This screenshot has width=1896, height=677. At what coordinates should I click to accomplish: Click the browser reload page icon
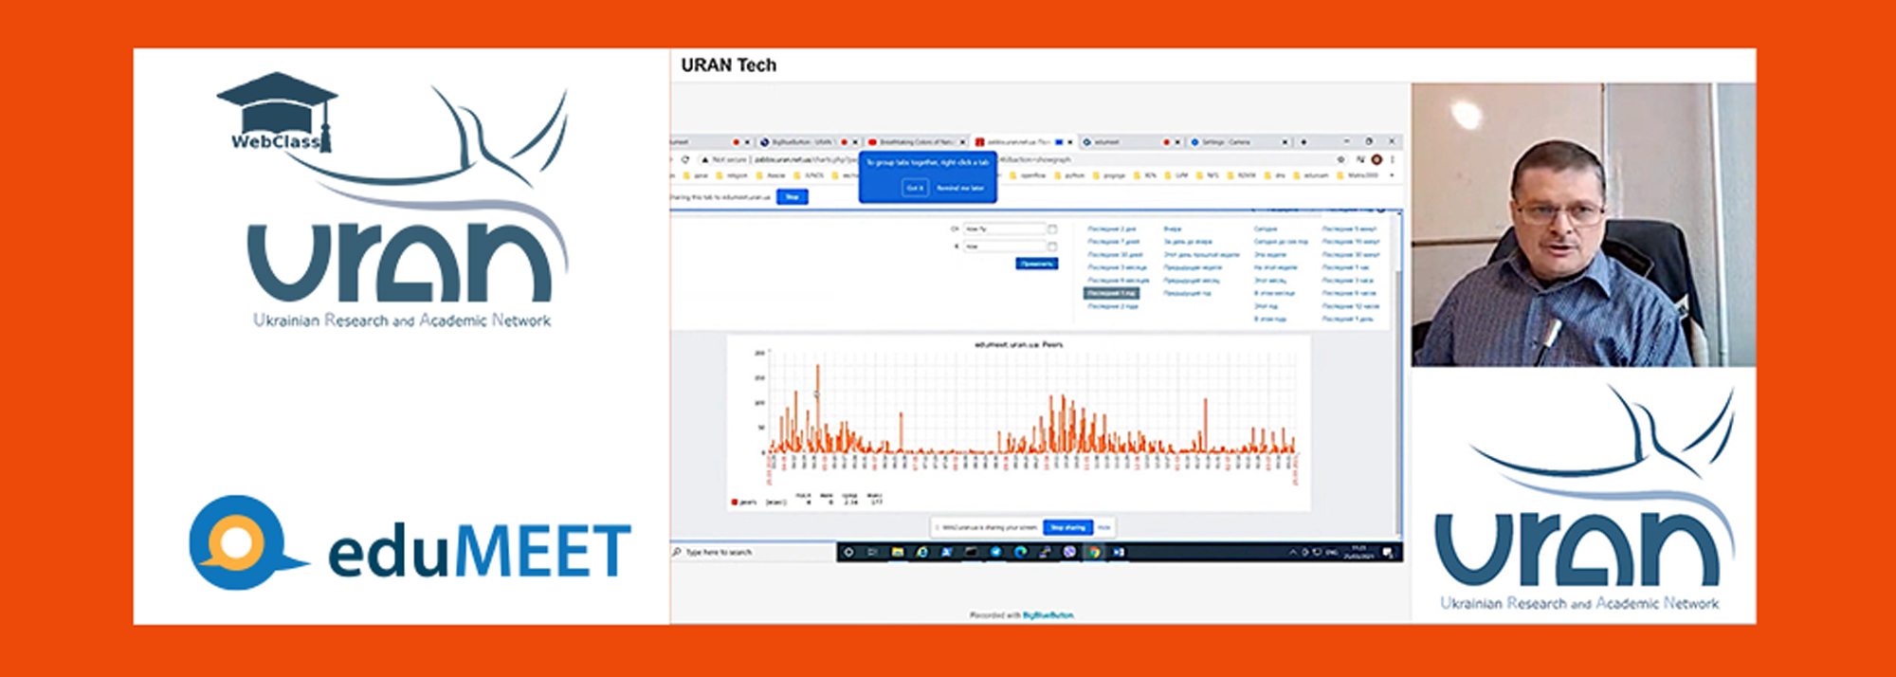pyautogui.click(x=685, y=159)
